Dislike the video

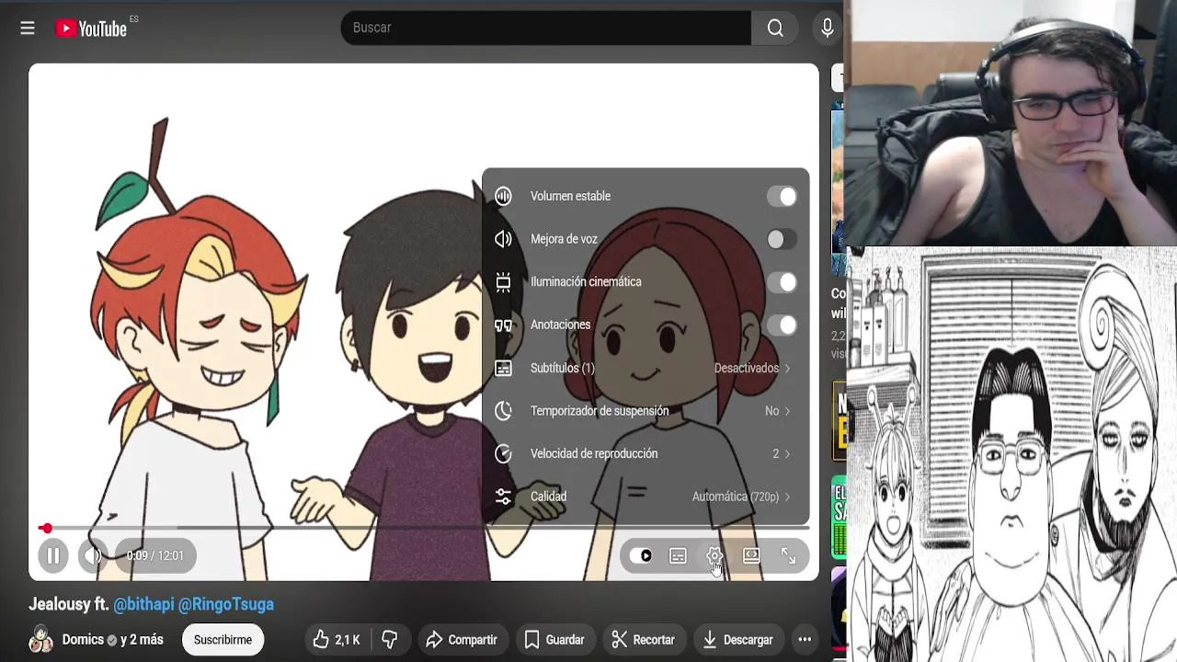(x=389, y=640)
